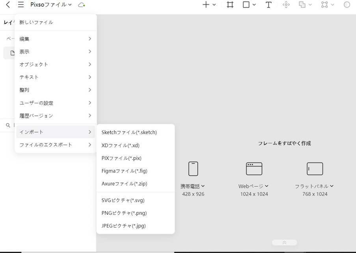Viewport: 356px width, 253px height.
Task: Select the Text tool icon
Action: pos(268,5)
